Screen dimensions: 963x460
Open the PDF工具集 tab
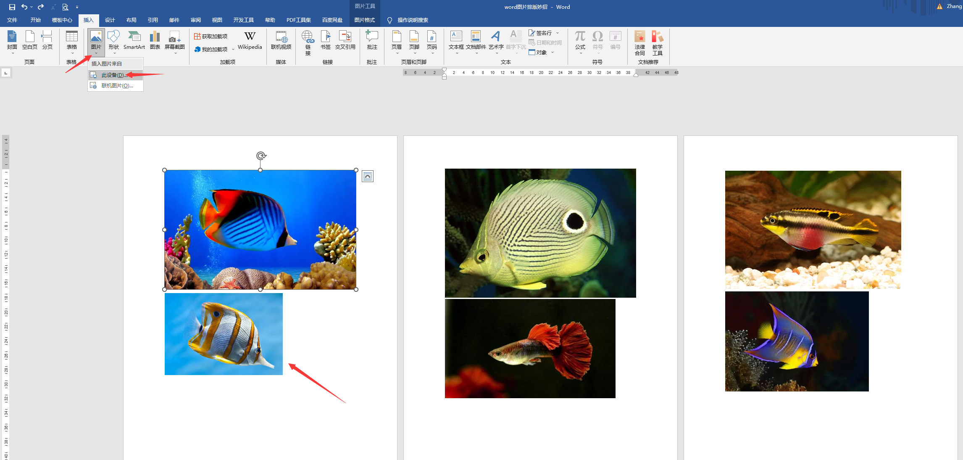tap(299, 20)
